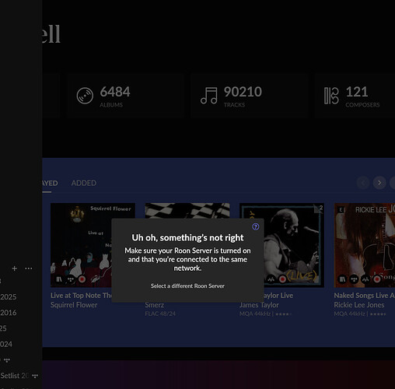This screenshot has height=389, width=395.
Task: Open the 90210 Tracks stat card
Action: 249,96
